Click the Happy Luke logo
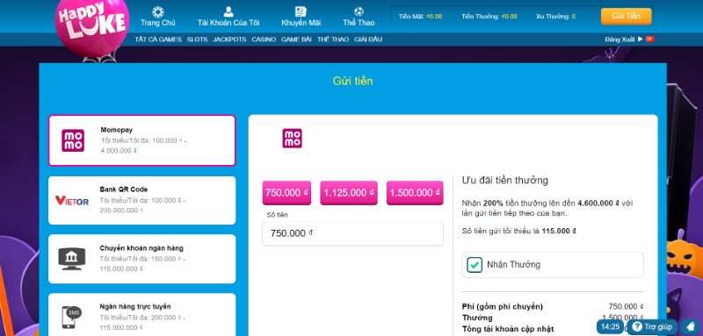Screen dimensions: 703x336 (x=92, y=25)
